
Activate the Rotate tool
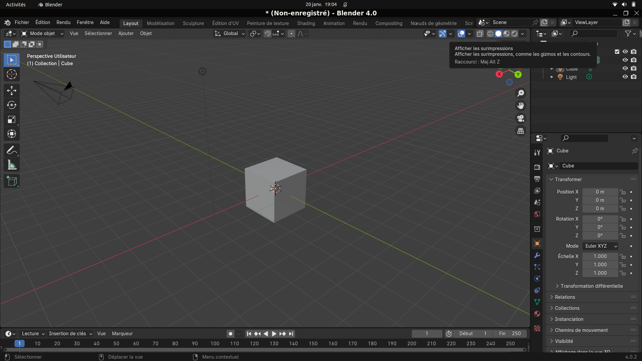(12, 105)
